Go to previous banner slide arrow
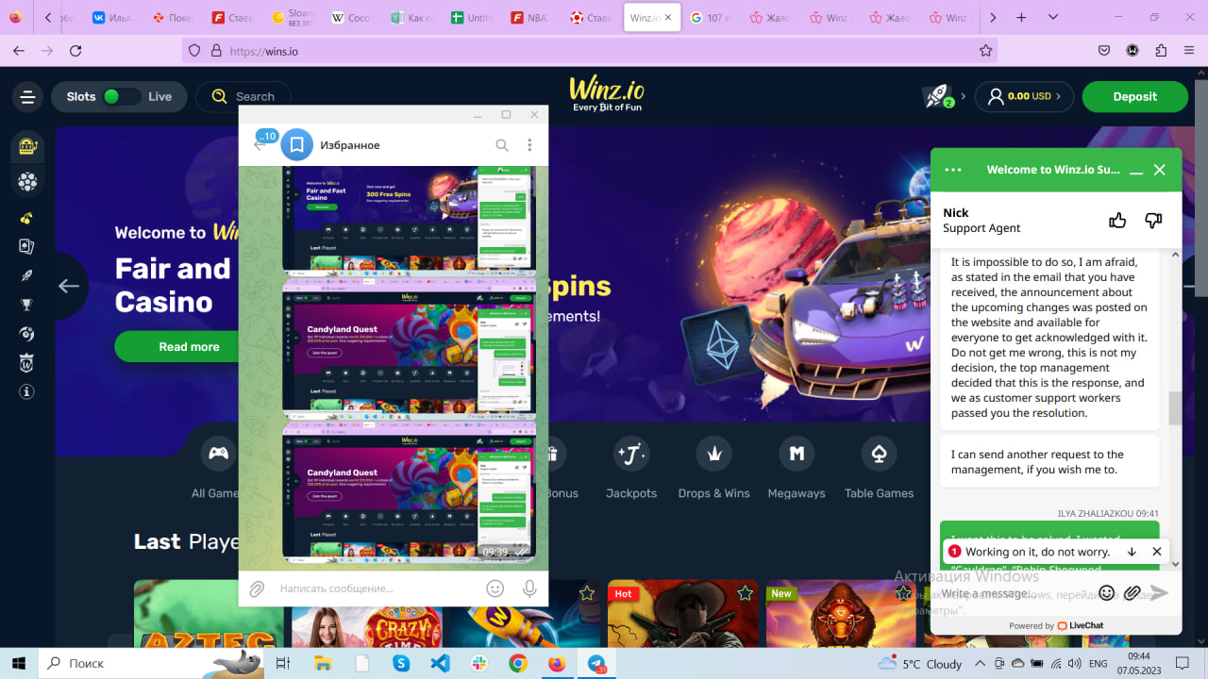This screenshot has height=679, width=1208. pos(68,286)
